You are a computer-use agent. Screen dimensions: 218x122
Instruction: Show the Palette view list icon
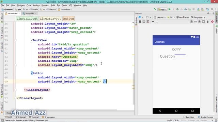click(140, 22)
